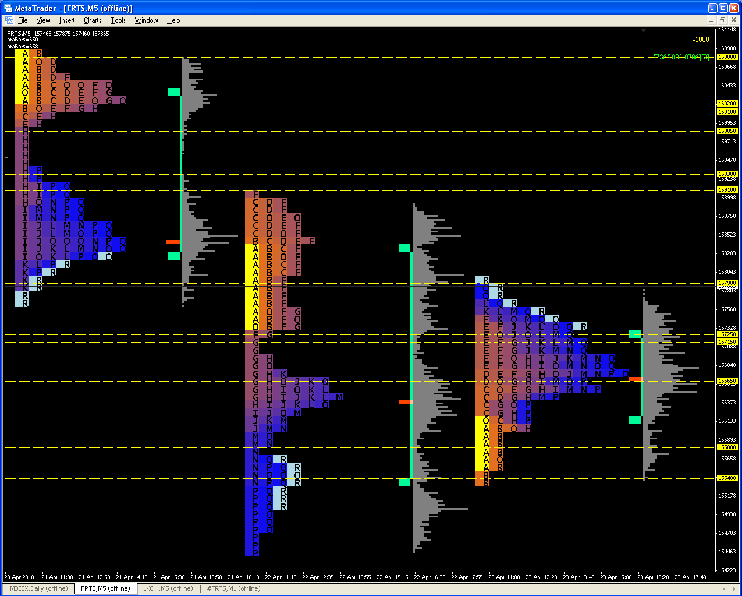Click the MetaTrader application icon in the title bar
Image resolution: width=742 pixels, height=596 pixels.
8,8
